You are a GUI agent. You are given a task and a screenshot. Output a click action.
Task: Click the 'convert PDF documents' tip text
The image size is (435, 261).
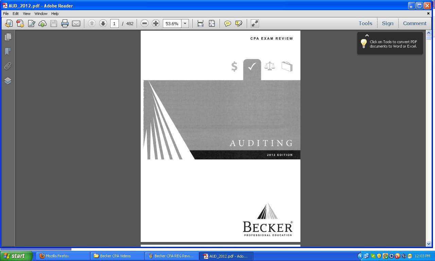[393, 44]
